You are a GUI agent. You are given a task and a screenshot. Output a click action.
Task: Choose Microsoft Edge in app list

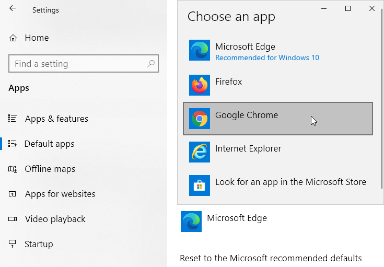278,50
